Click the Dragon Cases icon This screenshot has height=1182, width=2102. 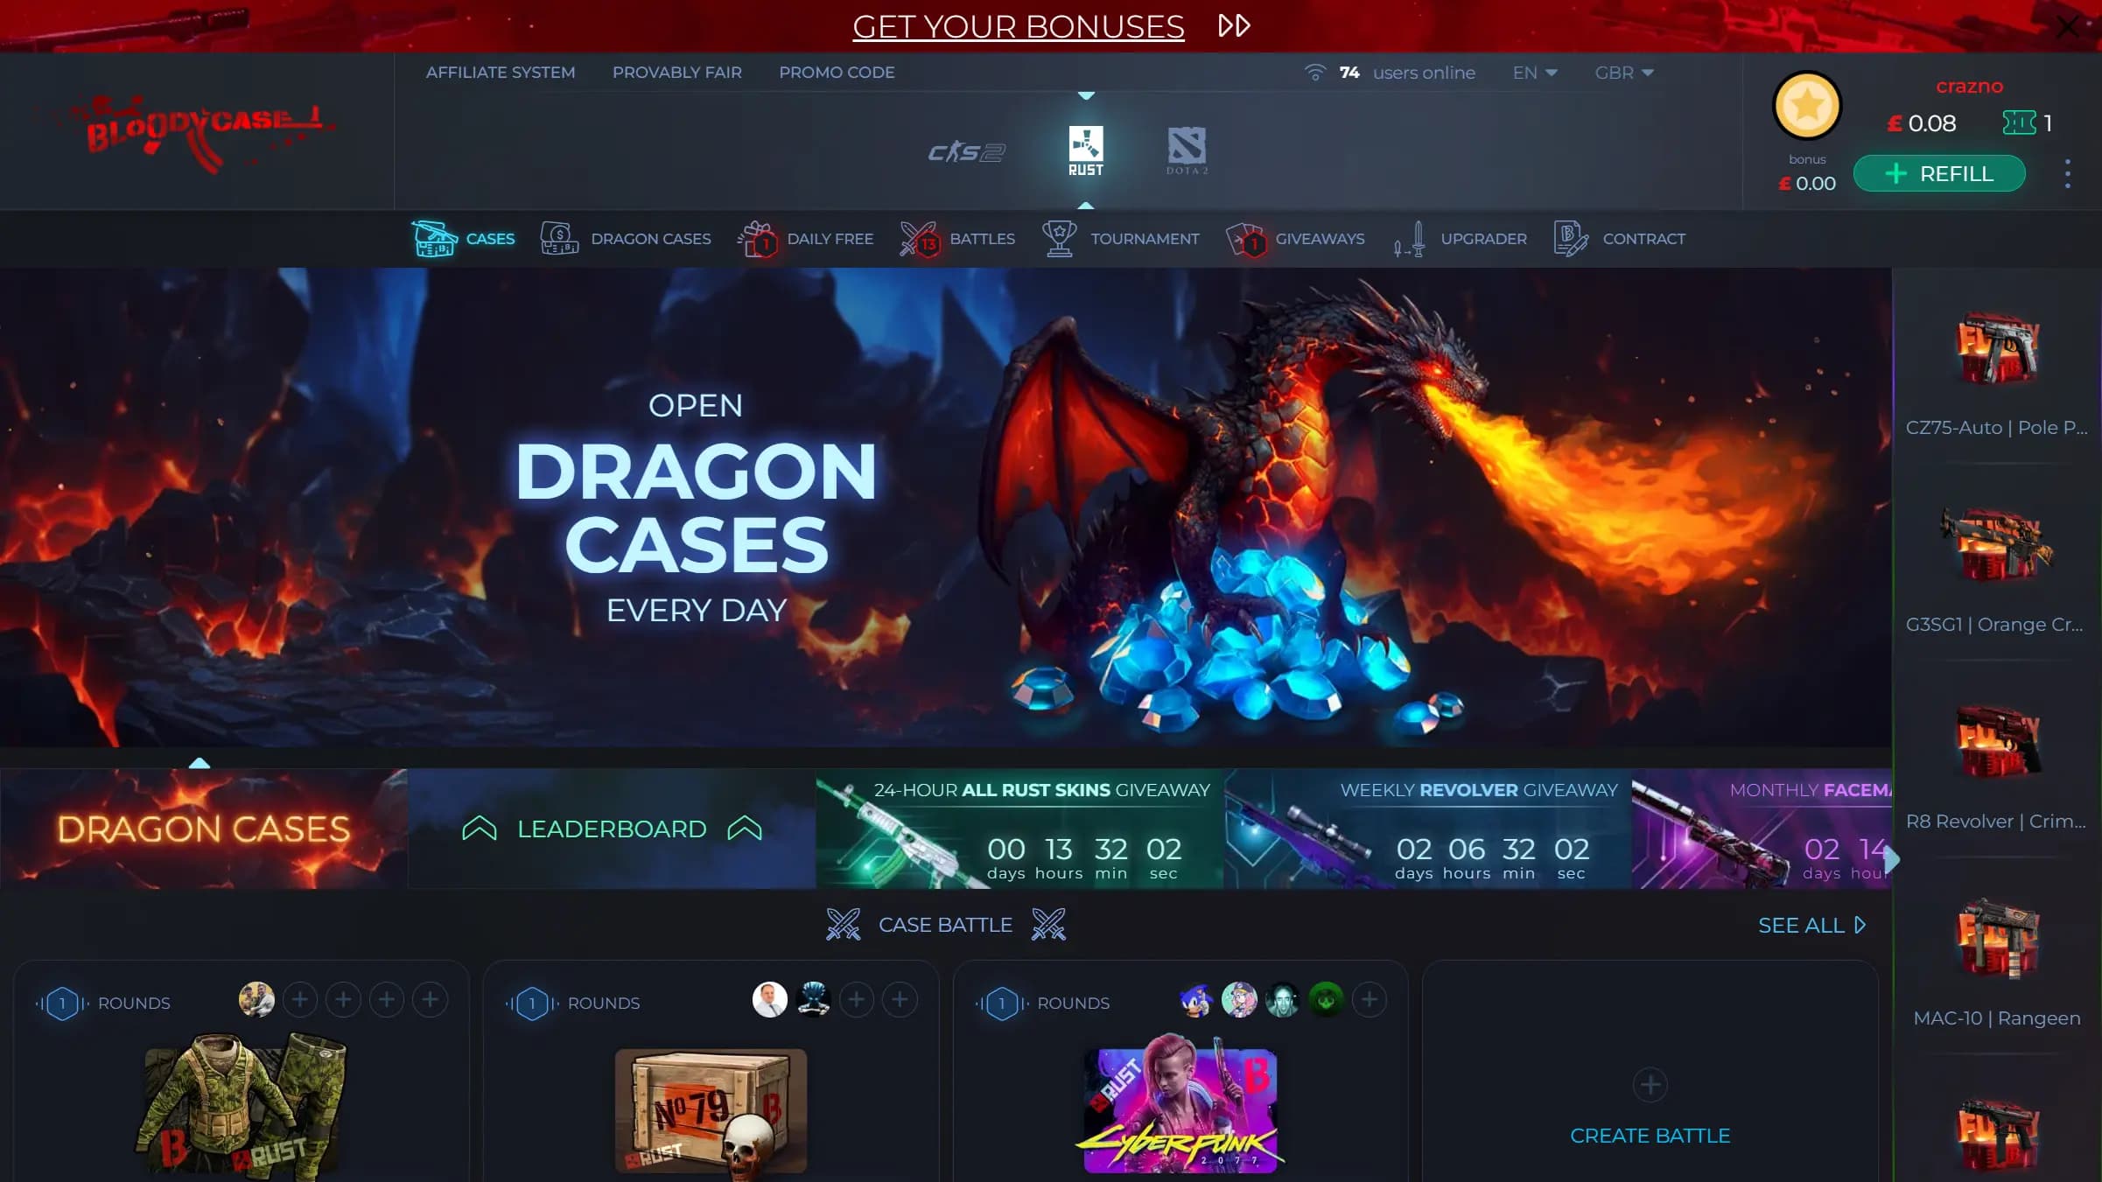point(559,238)
